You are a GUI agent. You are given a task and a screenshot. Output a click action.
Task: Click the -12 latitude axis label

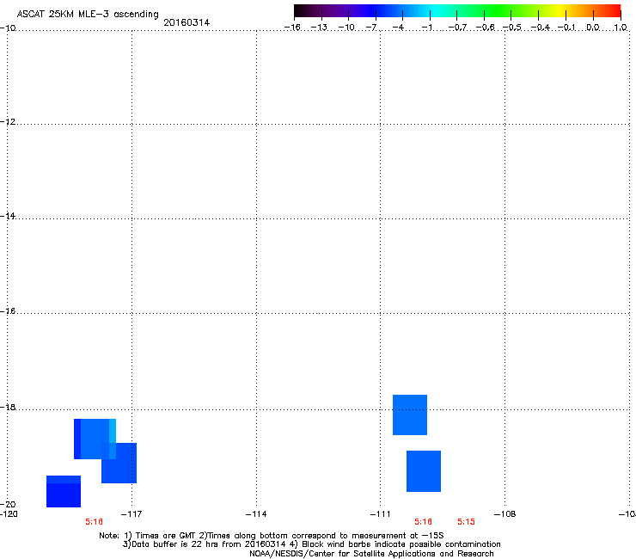point(8,122)
